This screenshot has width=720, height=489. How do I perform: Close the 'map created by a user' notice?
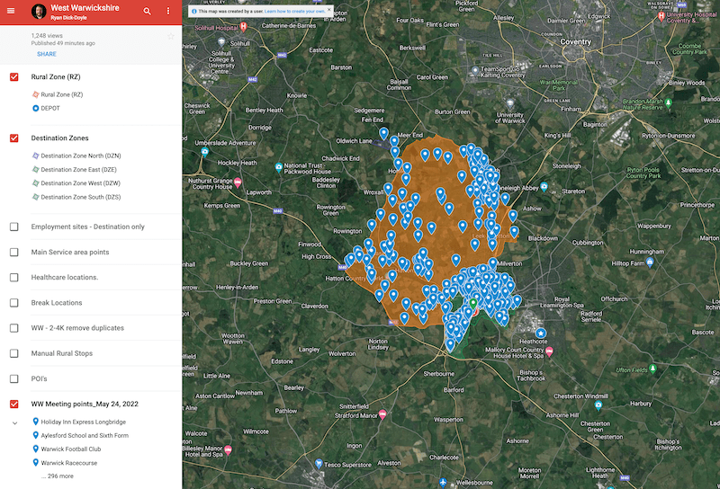tap(328, 11)
